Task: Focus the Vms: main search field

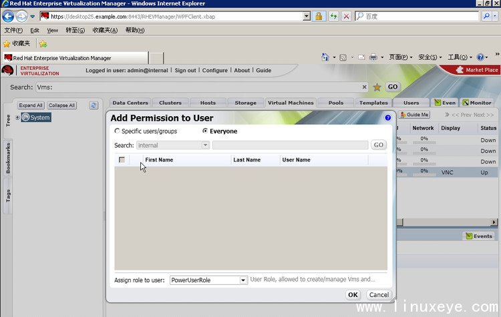Action: 198,87
